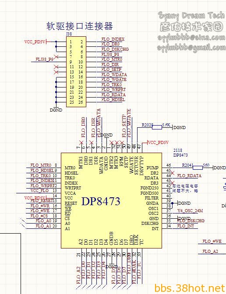Viewport: 226px width, 294px height.
Task: Click the R2041 resistor symbol
Action: (x=198, y=168)
